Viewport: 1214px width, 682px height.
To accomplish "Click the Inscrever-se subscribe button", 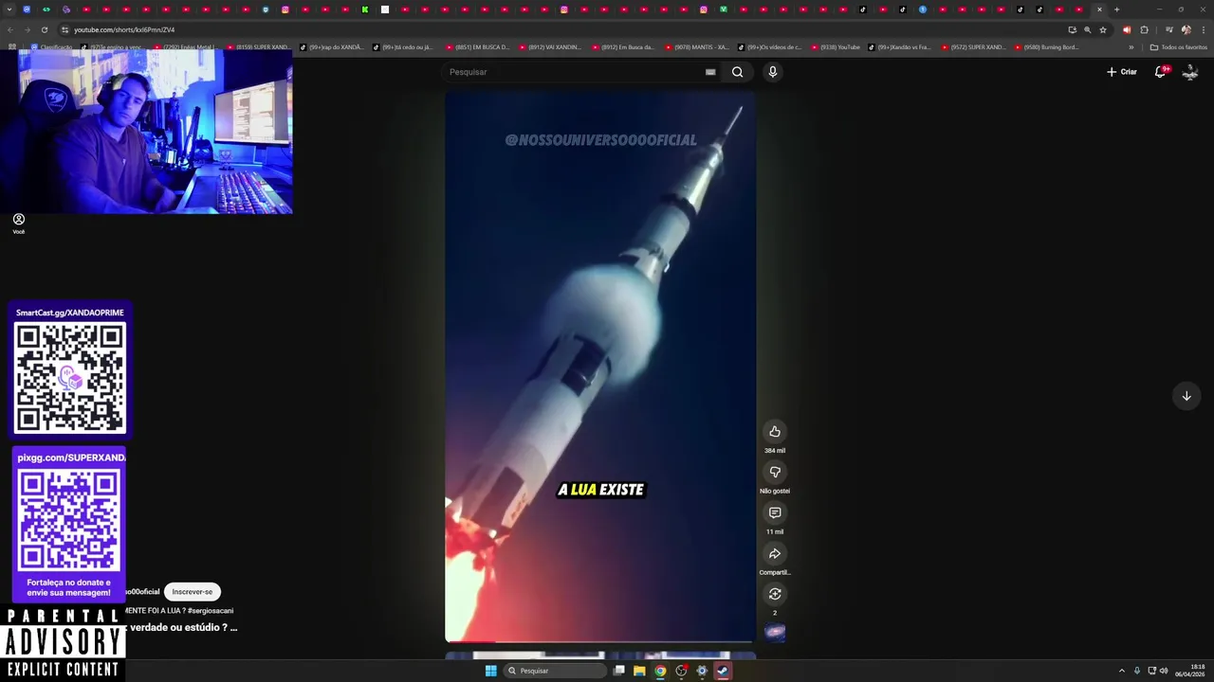I will (193, 592).
